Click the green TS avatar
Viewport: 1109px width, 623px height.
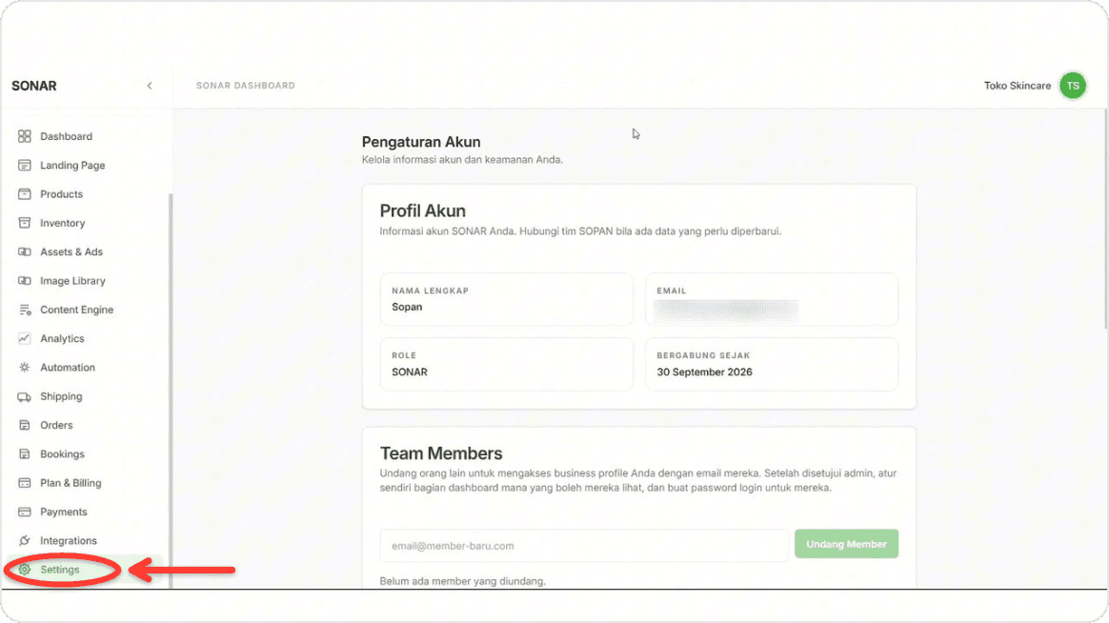[1072, 86]
